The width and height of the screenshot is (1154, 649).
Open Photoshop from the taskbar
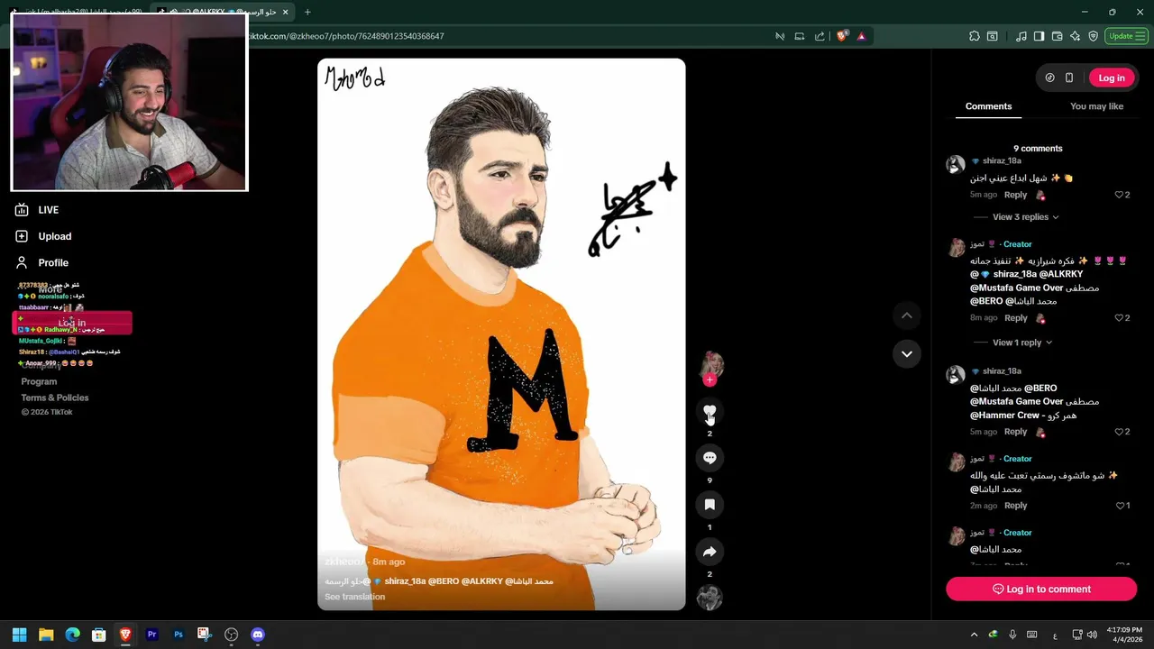point(179,635)
